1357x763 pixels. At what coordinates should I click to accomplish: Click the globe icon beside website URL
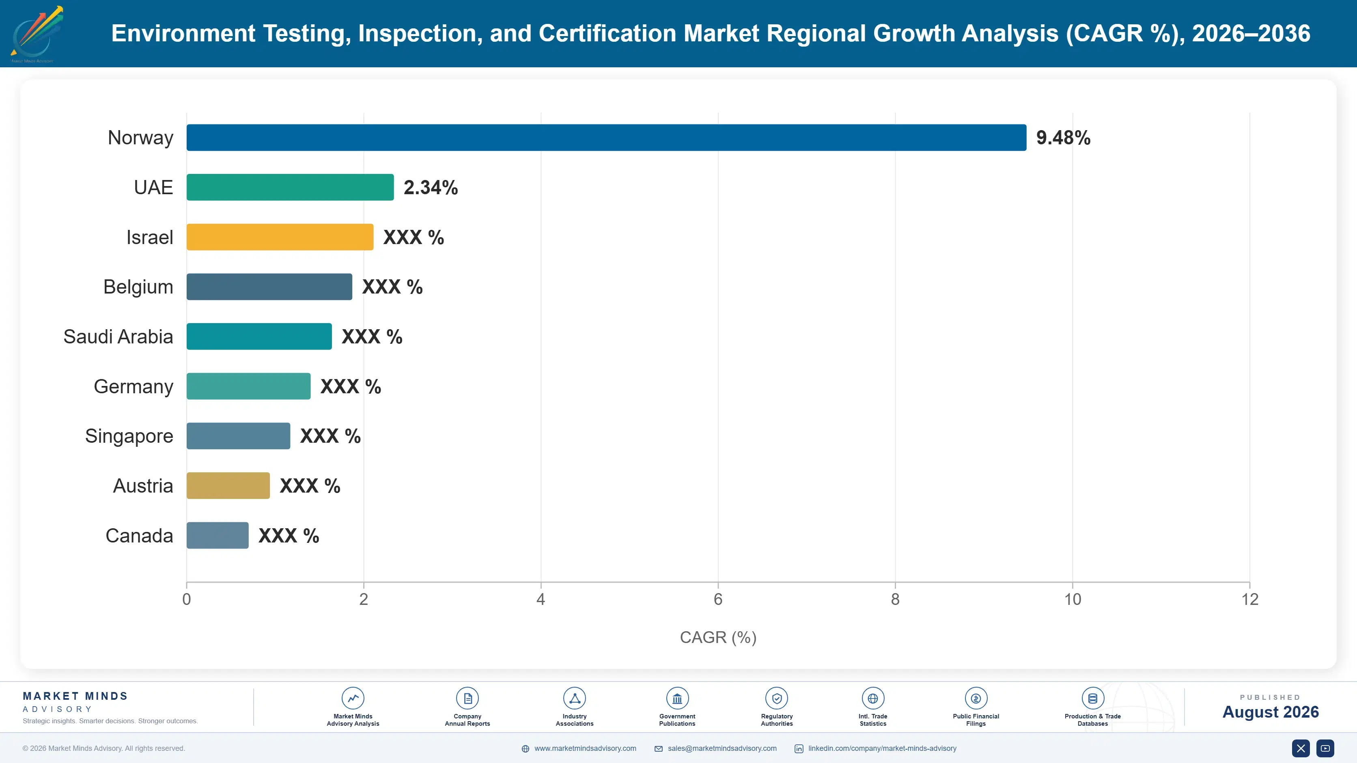[525, 749]
